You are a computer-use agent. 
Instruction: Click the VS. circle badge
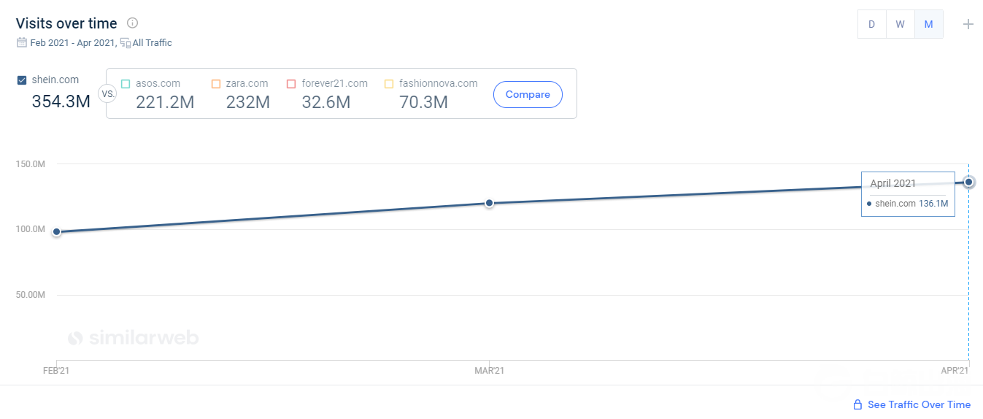point(107,94)
